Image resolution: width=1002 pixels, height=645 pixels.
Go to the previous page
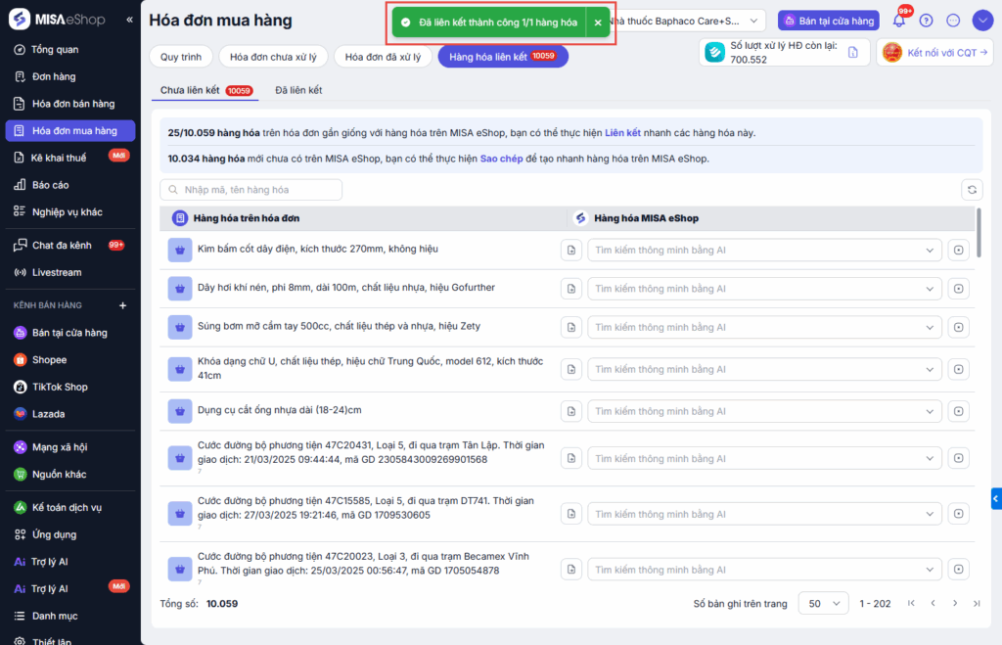point(933,604)
